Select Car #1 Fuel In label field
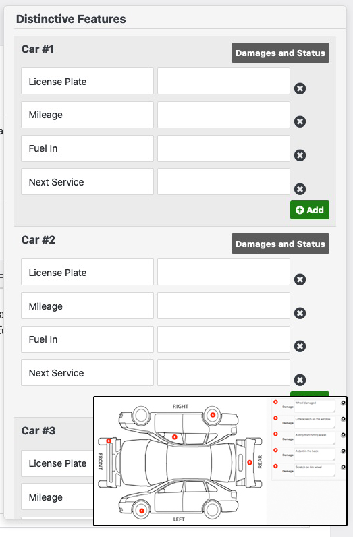 click(87, 148)
